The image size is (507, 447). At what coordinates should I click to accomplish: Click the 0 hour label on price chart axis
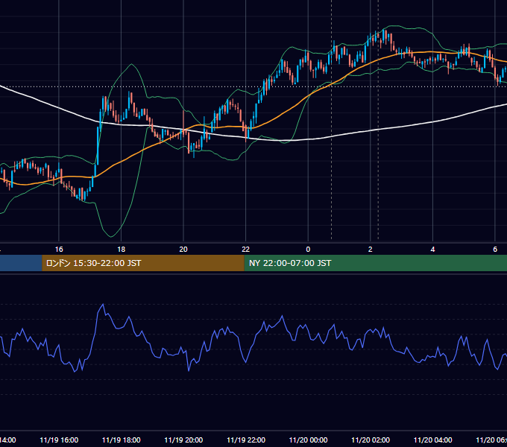coord(308,250)
